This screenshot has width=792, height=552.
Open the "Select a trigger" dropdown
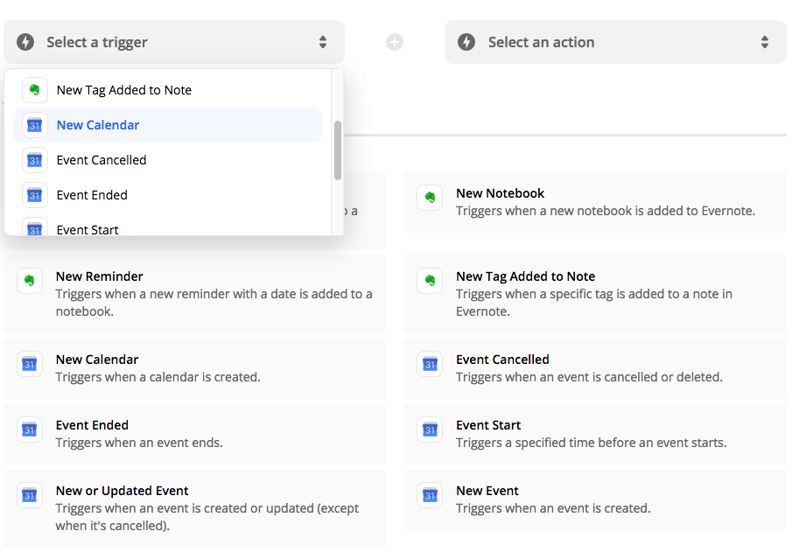point(172,41)
